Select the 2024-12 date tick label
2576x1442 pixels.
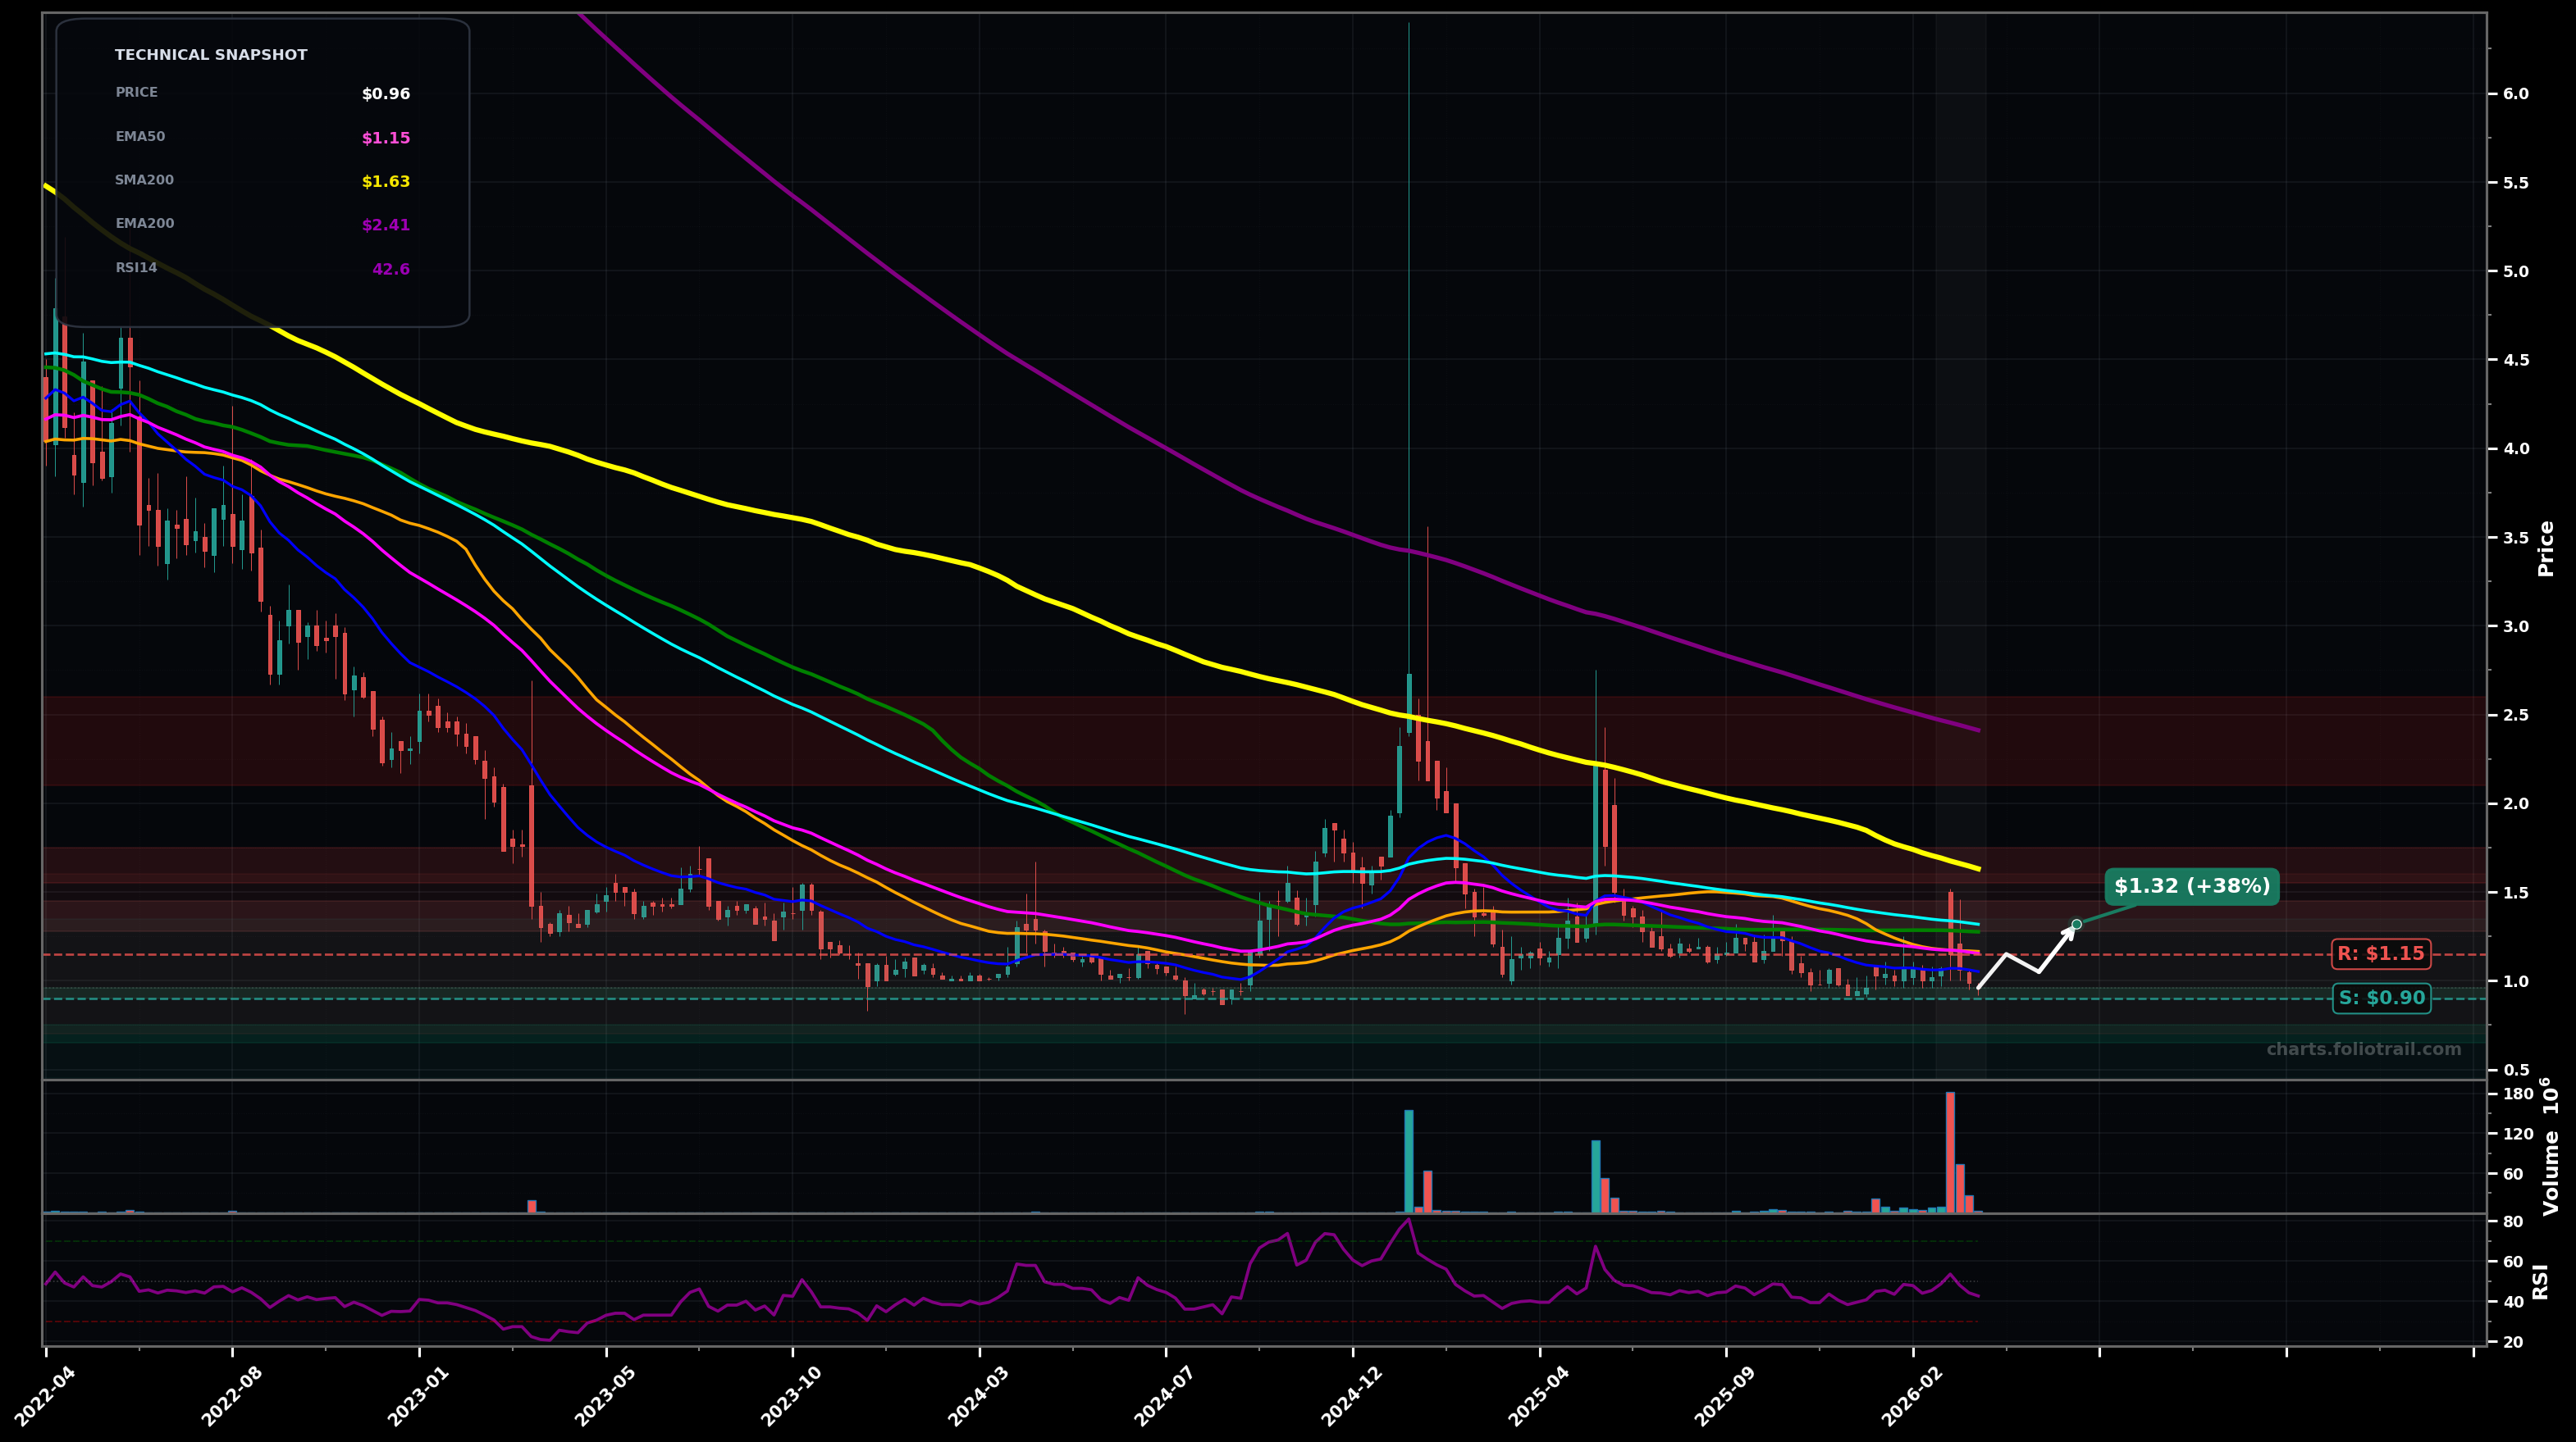1352,1396
